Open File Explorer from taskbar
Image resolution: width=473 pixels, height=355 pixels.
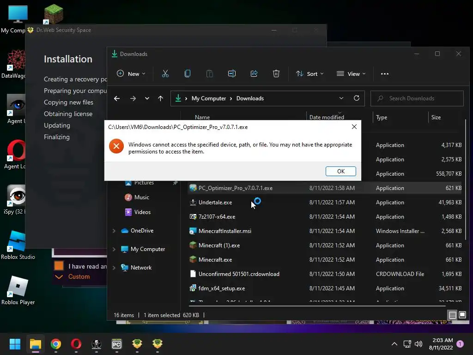click(35, 344)
